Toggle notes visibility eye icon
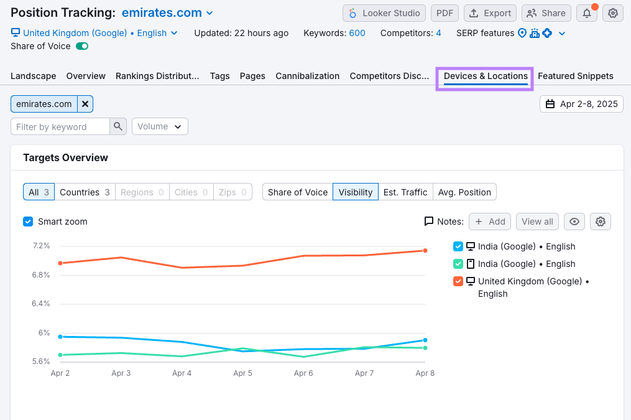 tap(574, 222)
